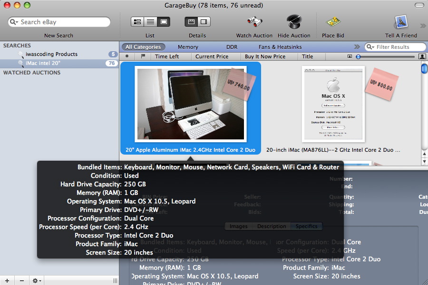Expand the toolbar overflow chevron

(x=423, y=26)
